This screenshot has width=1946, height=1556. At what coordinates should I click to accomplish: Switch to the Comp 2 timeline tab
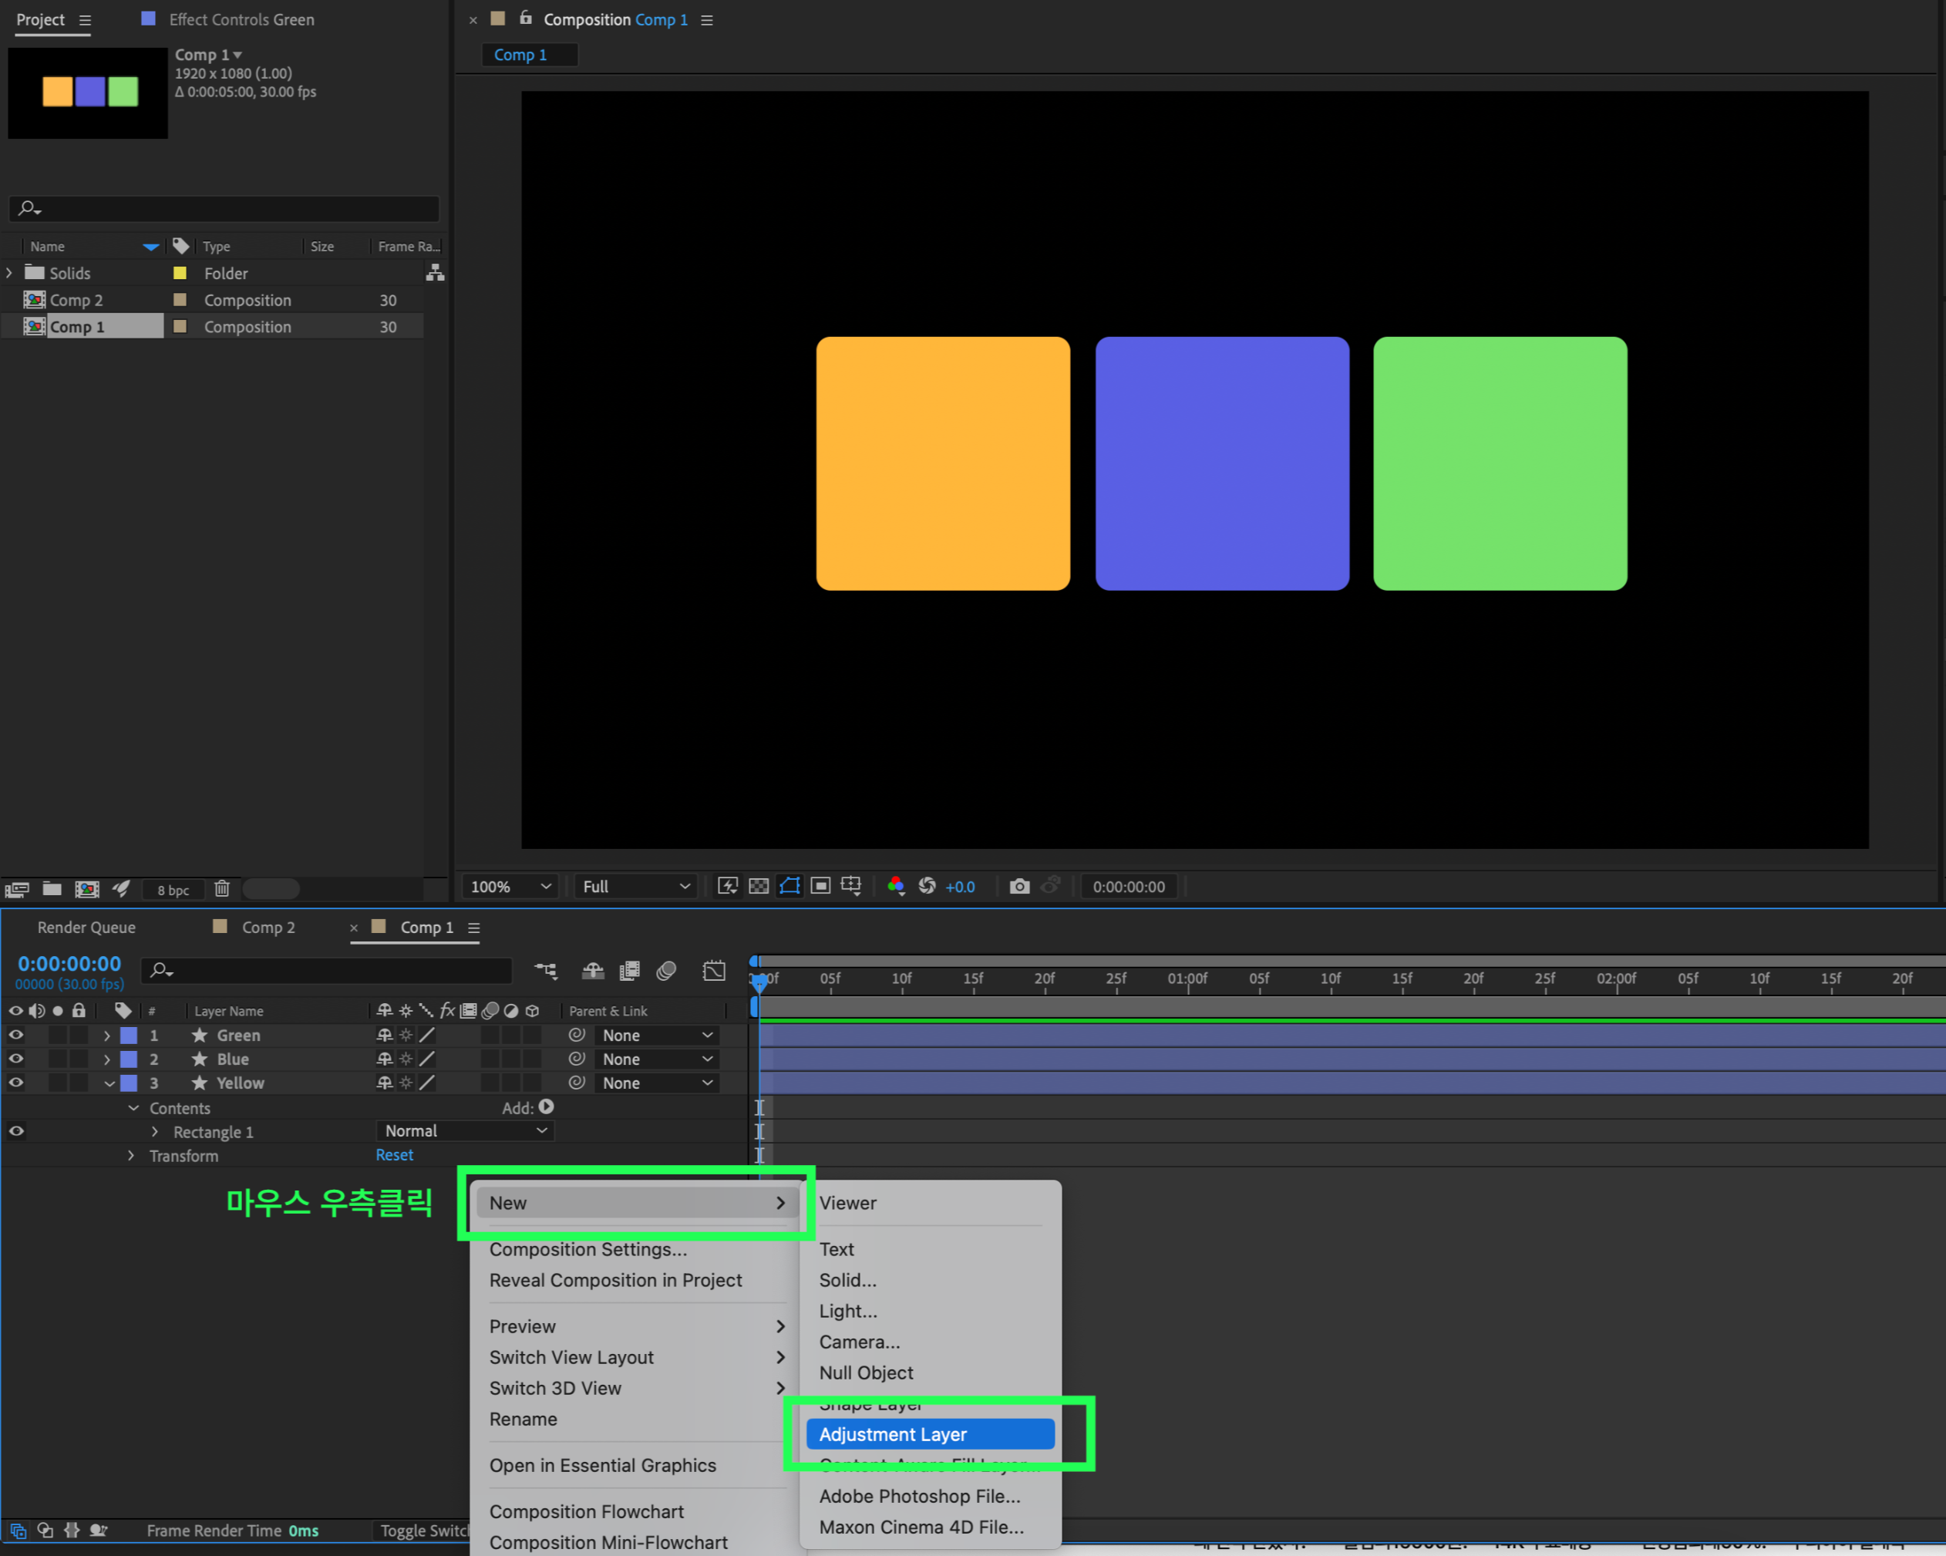click(x=268, y=927)
